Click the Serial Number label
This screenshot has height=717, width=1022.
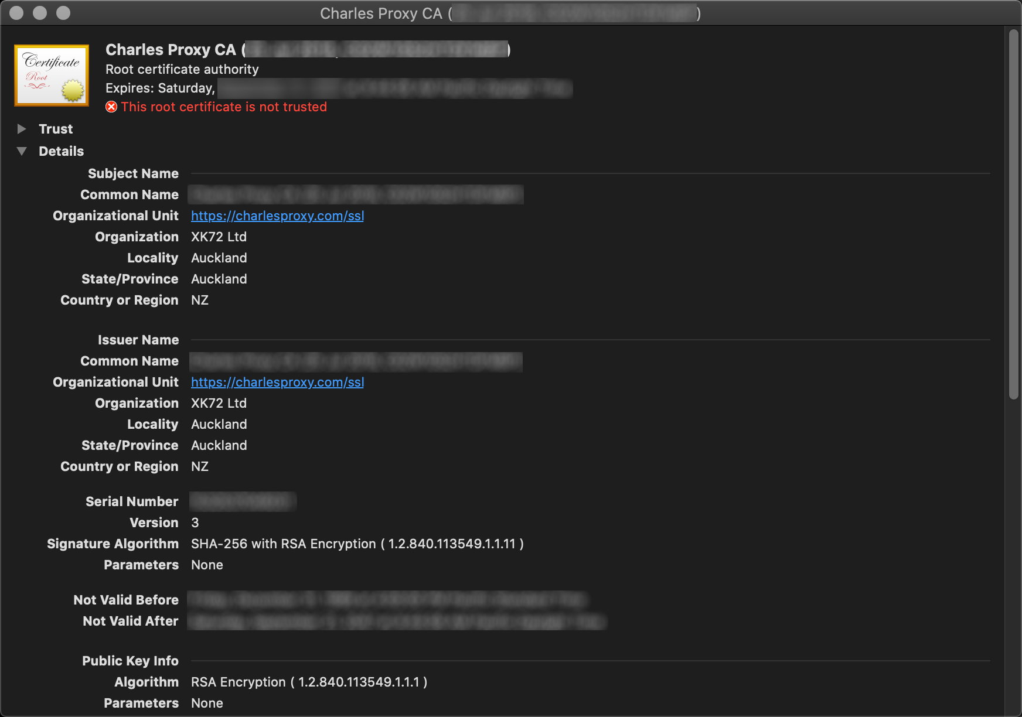[132, 501]
